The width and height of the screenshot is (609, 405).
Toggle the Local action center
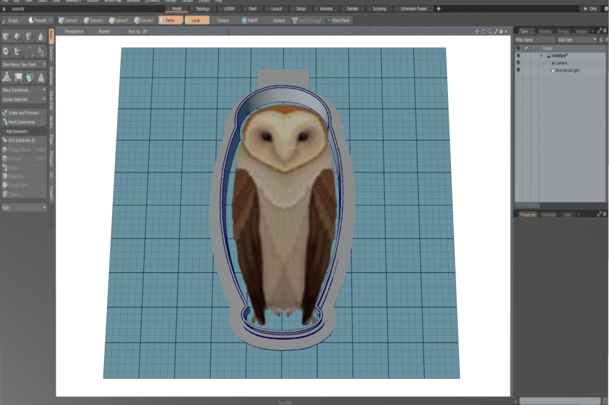tap(196, 20)
